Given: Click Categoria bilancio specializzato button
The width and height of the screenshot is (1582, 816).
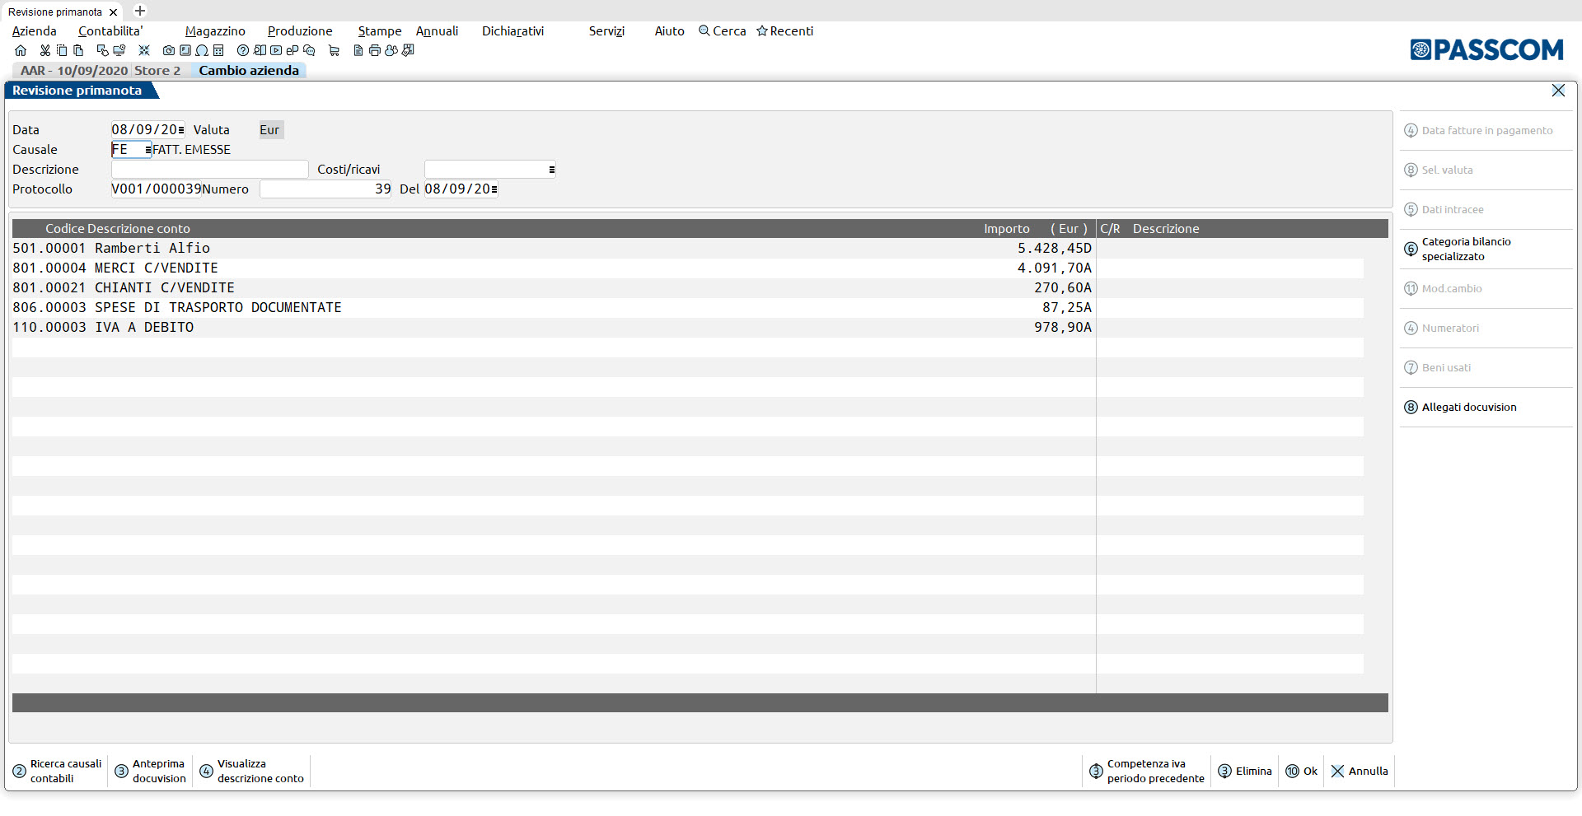Looking at the screenshot, I should coord(1486,249).
